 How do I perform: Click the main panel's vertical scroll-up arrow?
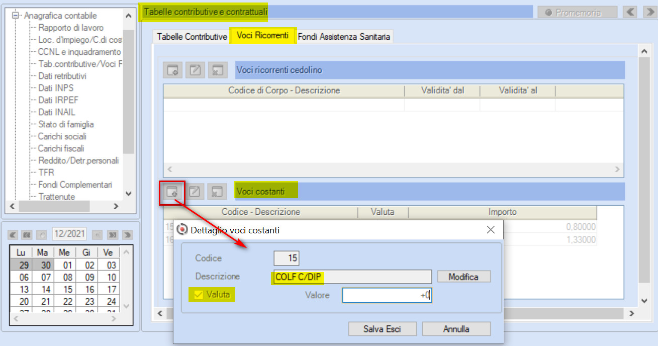(x=643, y=51)
